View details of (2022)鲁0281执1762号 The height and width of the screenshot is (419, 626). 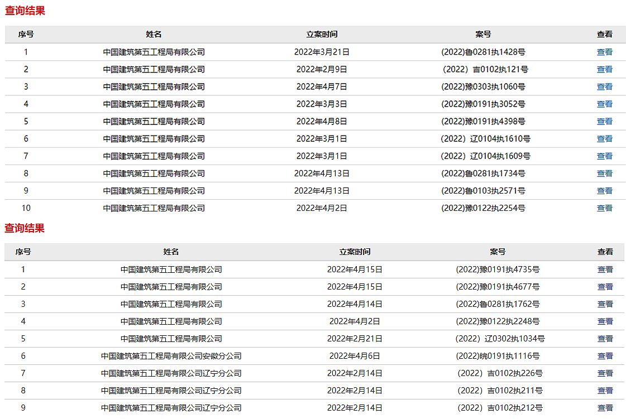605,304
